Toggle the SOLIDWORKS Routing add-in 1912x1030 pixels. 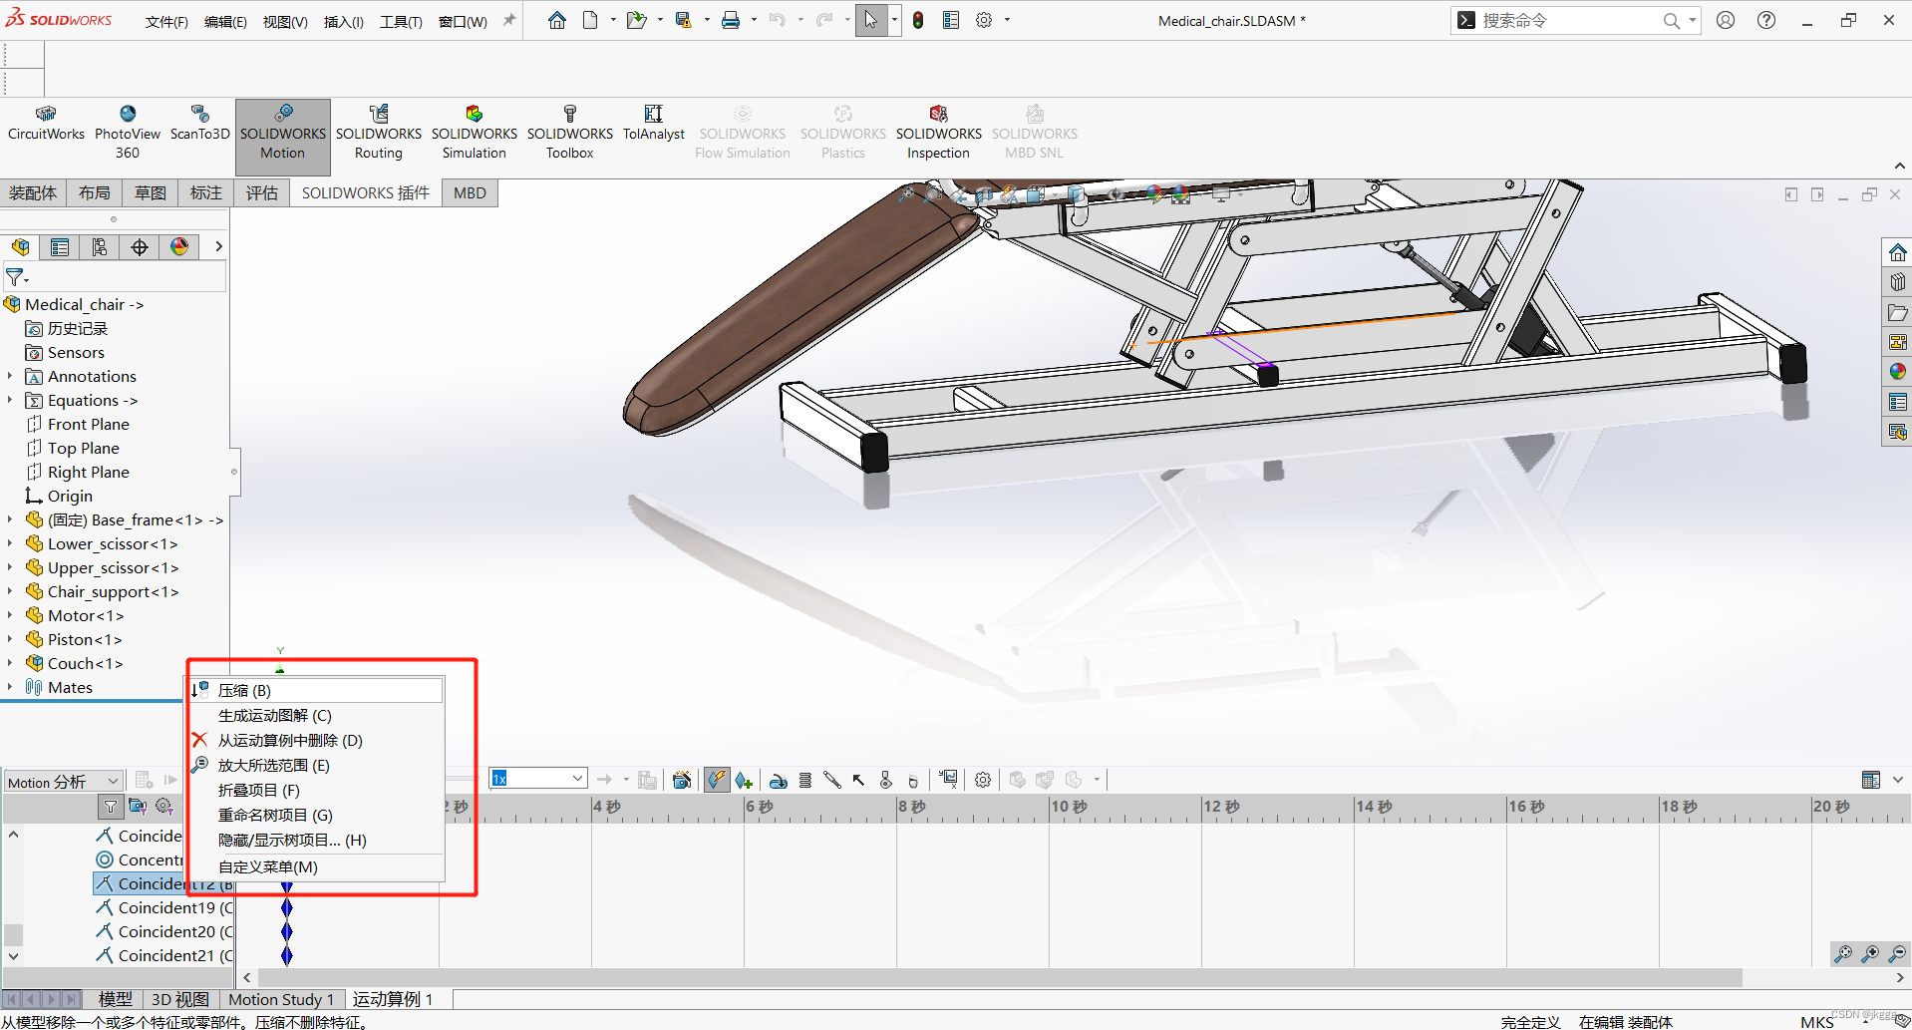[379, 133]
